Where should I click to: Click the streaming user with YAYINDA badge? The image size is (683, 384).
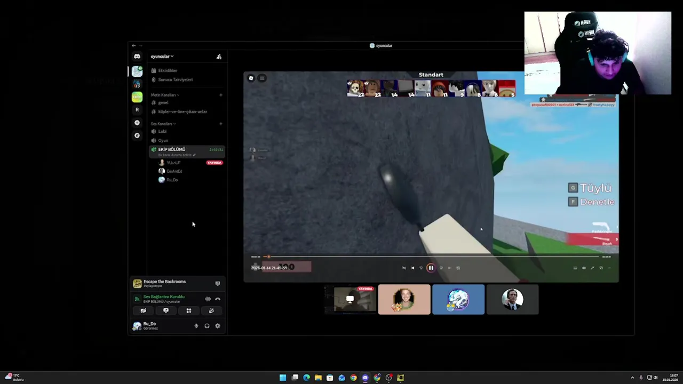click(x=190, y=163)
